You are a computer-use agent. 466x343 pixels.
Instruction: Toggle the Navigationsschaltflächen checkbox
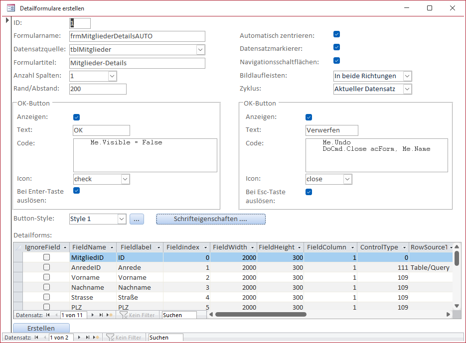tap(336, 60)
